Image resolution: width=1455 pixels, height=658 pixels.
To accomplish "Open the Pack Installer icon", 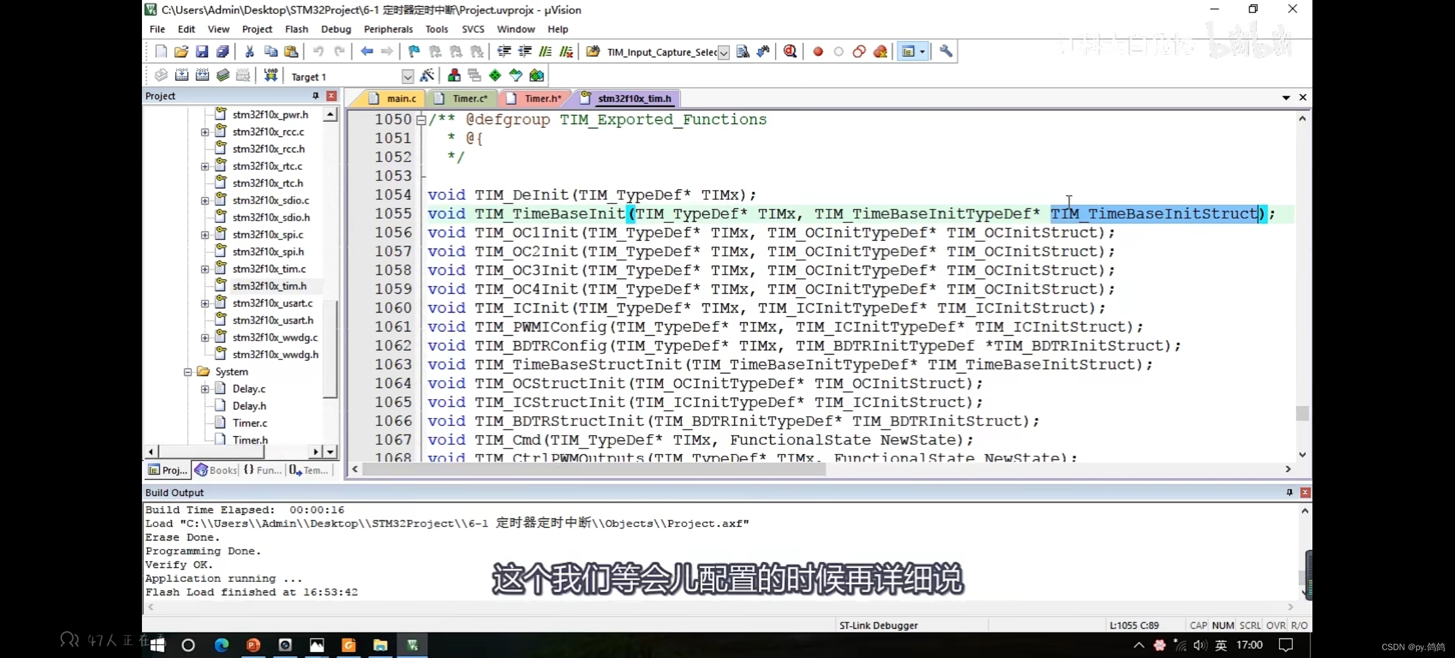I will [537, 76].
